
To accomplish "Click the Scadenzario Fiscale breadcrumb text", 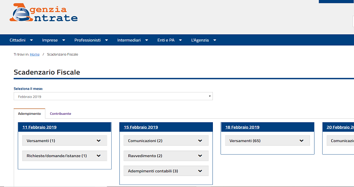I will (x=63, y=55).
